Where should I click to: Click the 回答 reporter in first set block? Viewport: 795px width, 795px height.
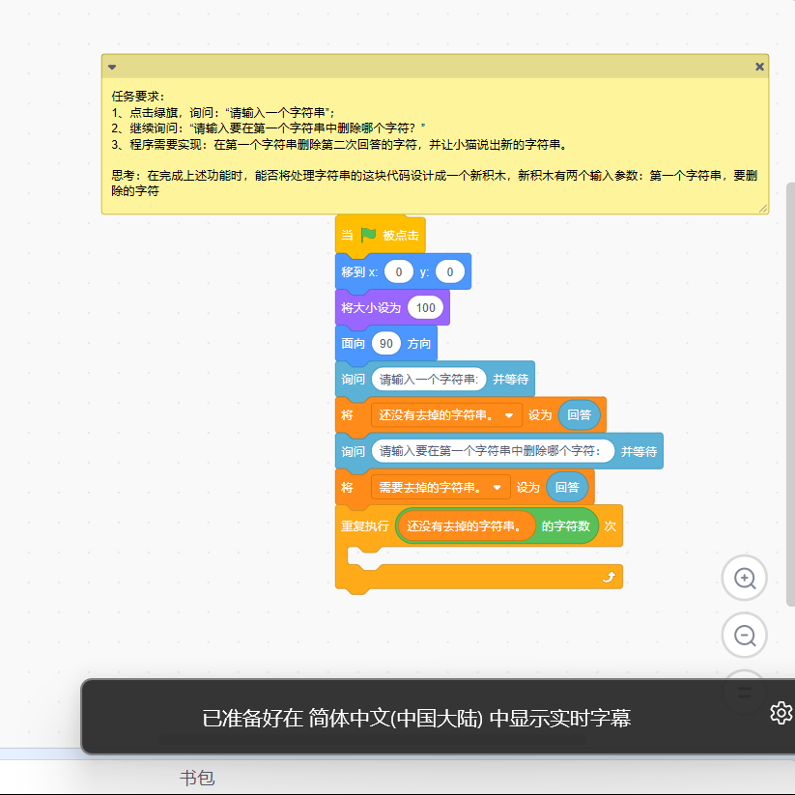coord(579,415)
